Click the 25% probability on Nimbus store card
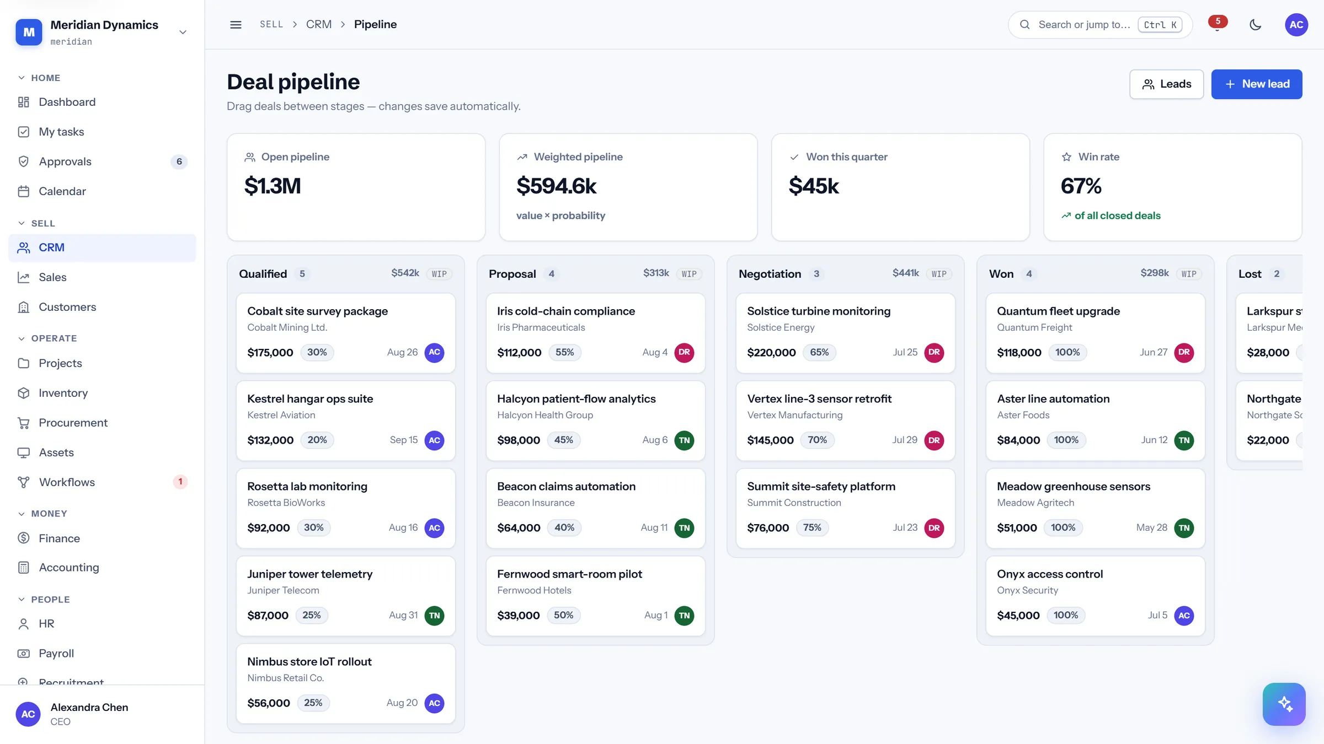 tap(313, 703)
